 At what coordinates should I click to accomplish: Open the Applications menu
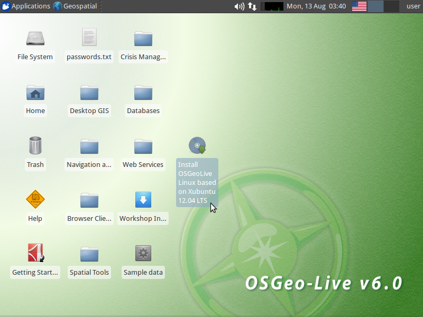coord(25,6)
